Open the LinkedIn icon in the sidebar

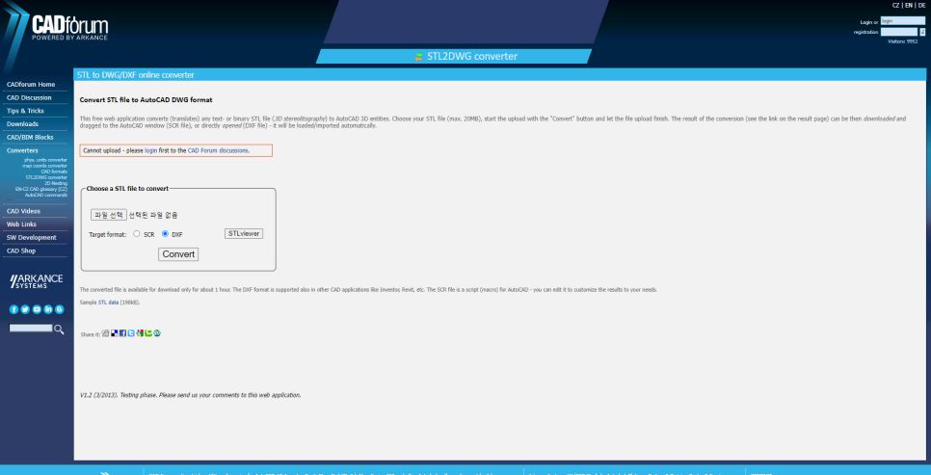(x=48, y=309)
